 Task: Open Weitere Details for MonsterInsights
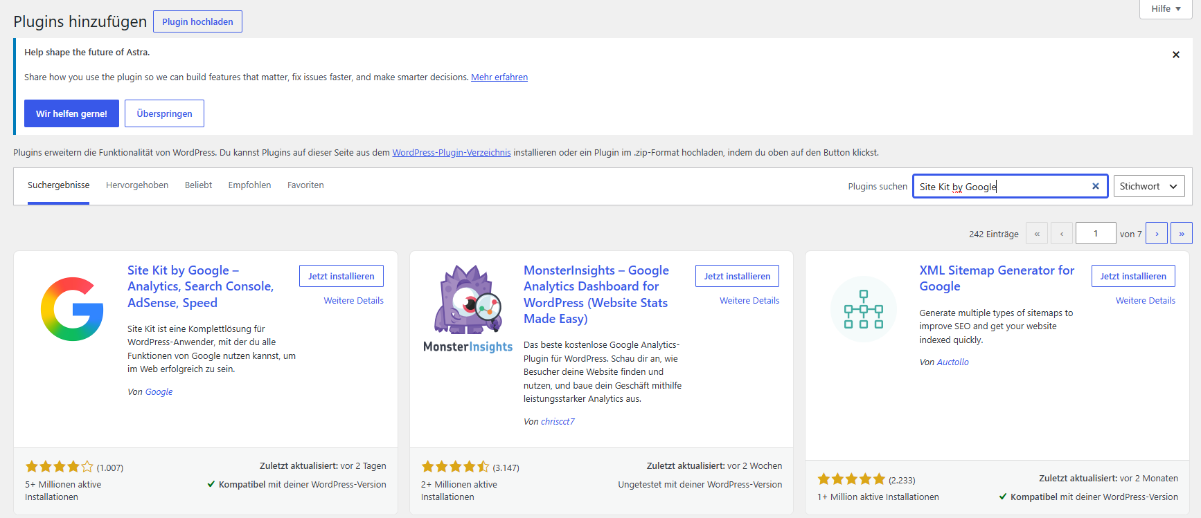749,301
